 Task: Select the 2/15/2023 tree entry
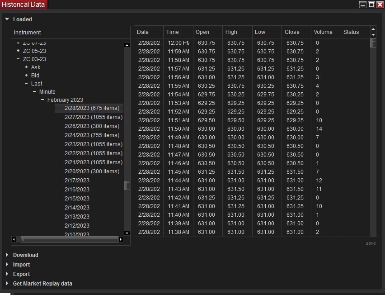point(77,198)
